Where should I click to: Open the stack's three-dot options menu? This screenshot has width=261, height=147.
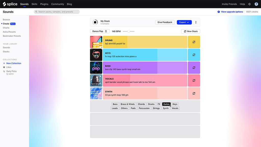[196, 22]
